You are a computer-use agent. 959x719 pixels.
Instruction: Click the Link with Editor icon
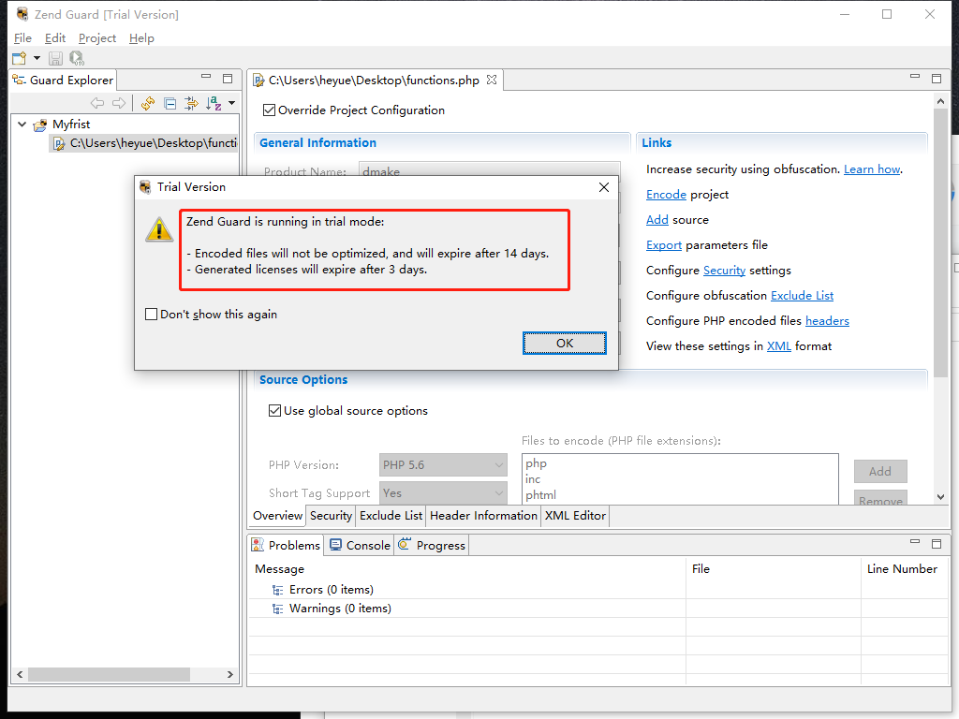click(x=191, y=103)
